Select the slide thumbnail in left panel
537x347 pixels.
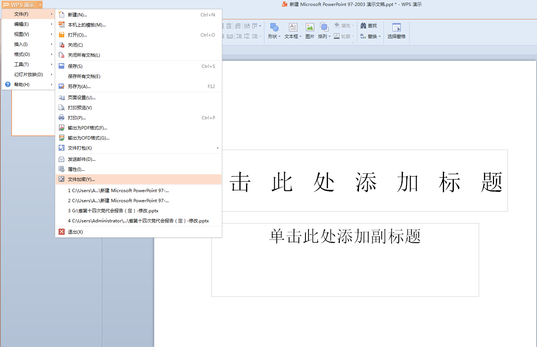click(33, 113)
